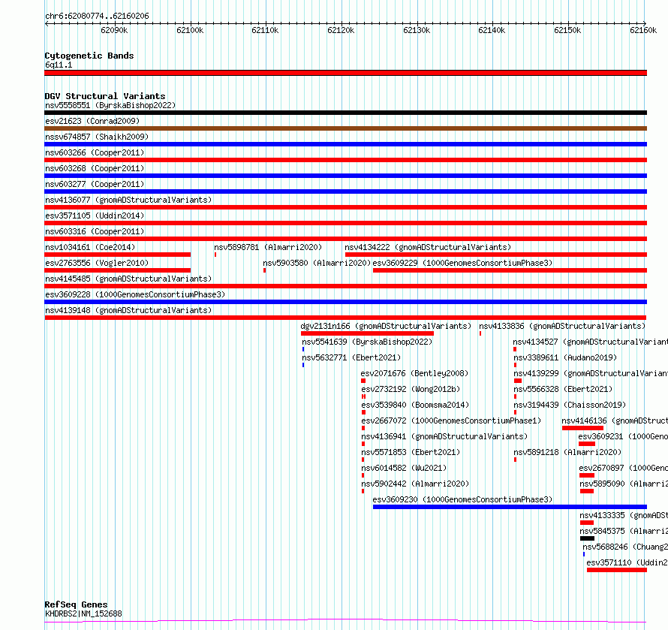Click nsv4134527 gnomAD variant label
This screenshot has height=630, width=668.
pyautogui.click(x=590, y=342)
